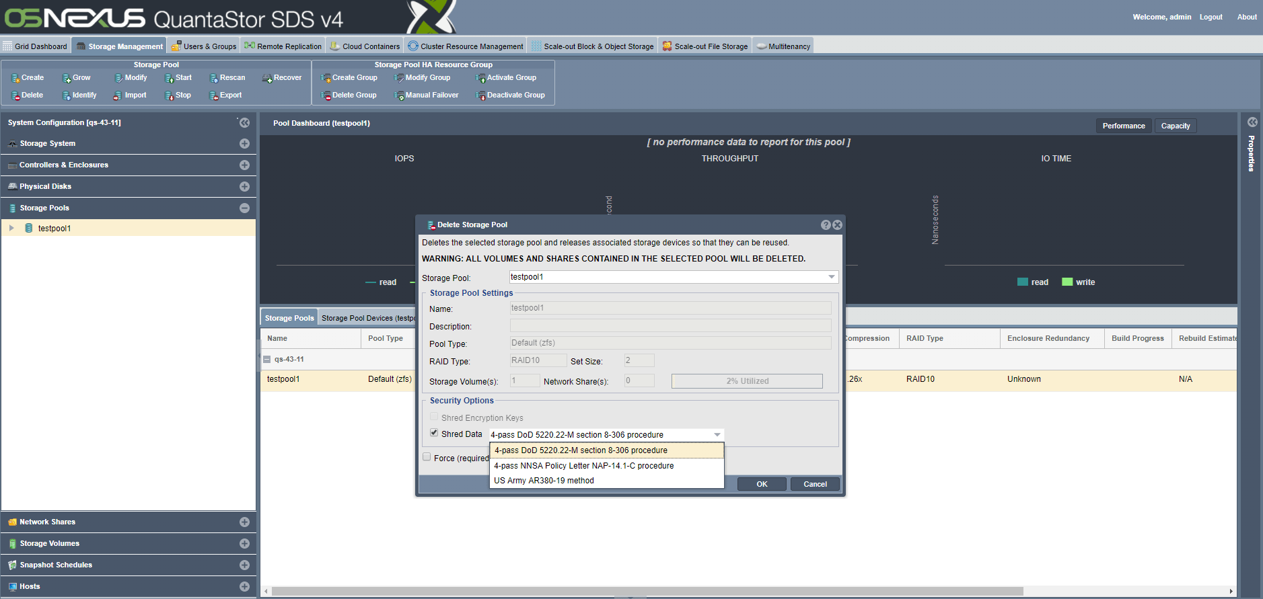Click the Recover pool icon
The image size is (1263, 599).
click(x=267, y=78)
